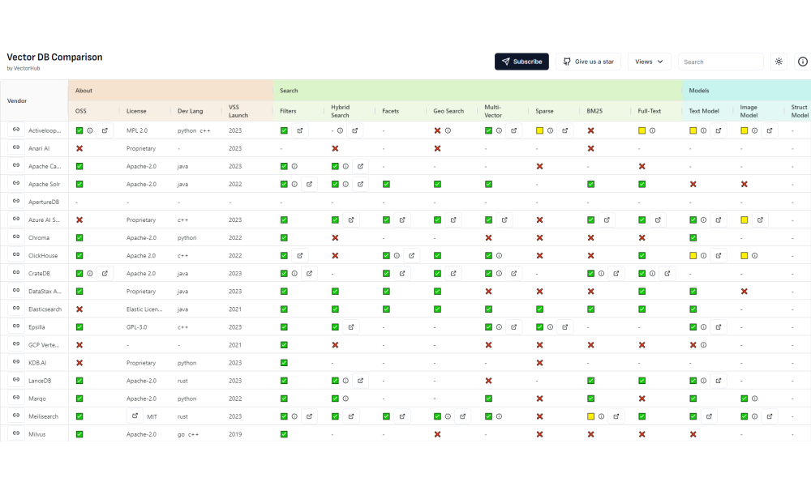Click red X in Chroma Hybrid Search cell
The image size is (811, 486).
pyautogui.click(x=335, y=237)
